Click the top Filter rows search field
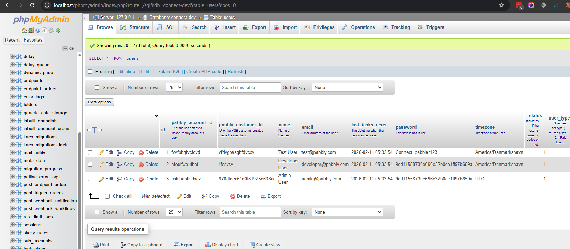The image size is (570, 249). [250, 88]
